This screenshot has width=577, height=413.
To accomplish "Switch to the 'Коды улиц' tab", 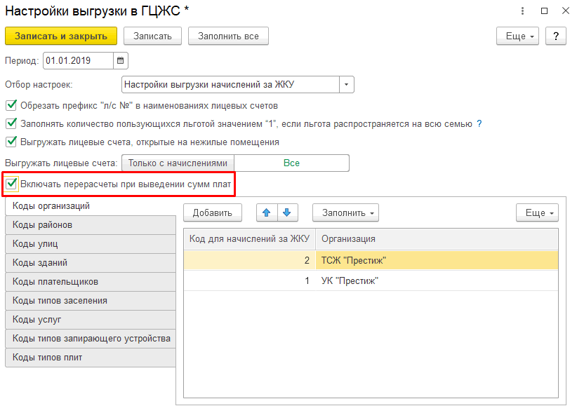I will pyautogui.click(x=90, y=244).
